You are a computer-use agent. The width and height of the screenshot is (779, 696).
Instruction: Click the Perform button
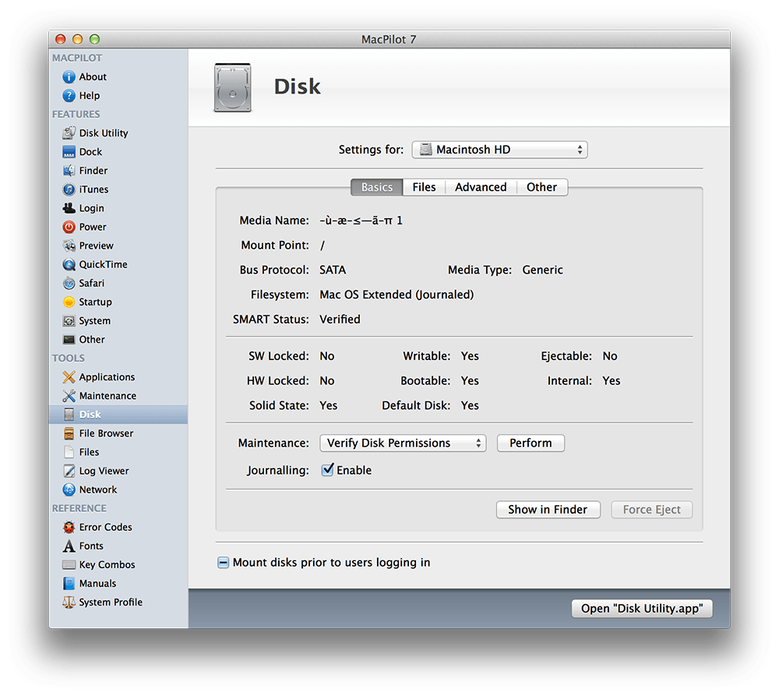(530, 443)
